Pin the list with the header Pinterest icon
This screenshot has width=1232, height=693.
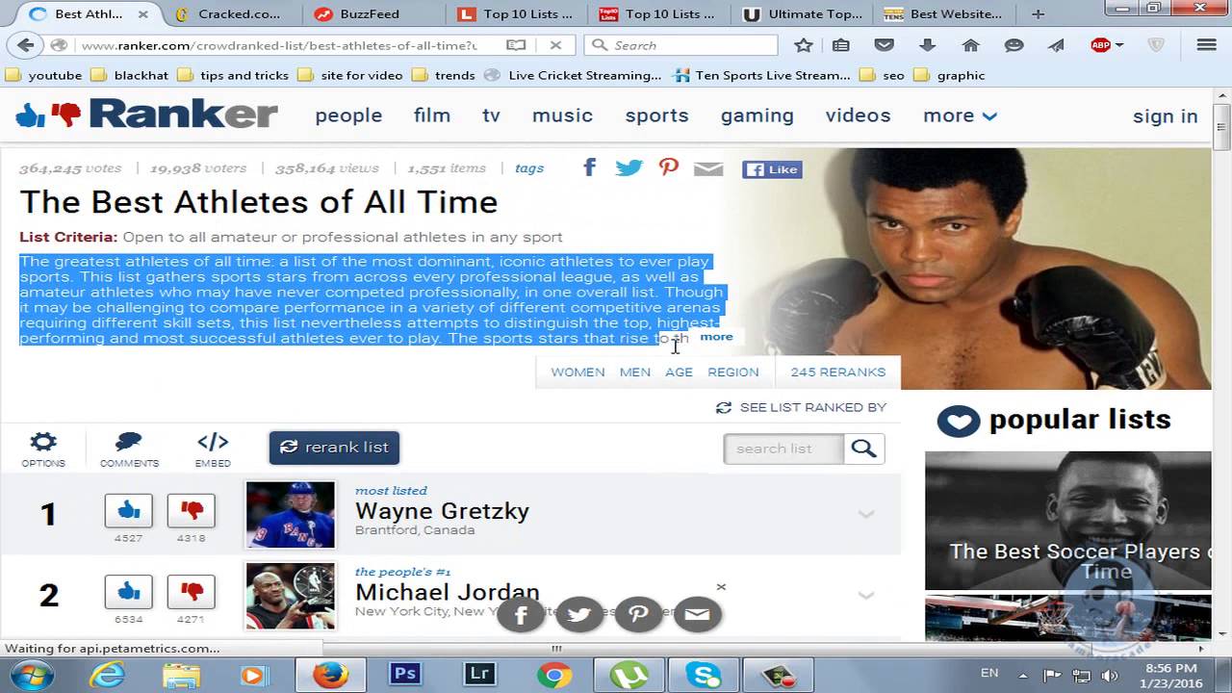(x=669, y=168)
